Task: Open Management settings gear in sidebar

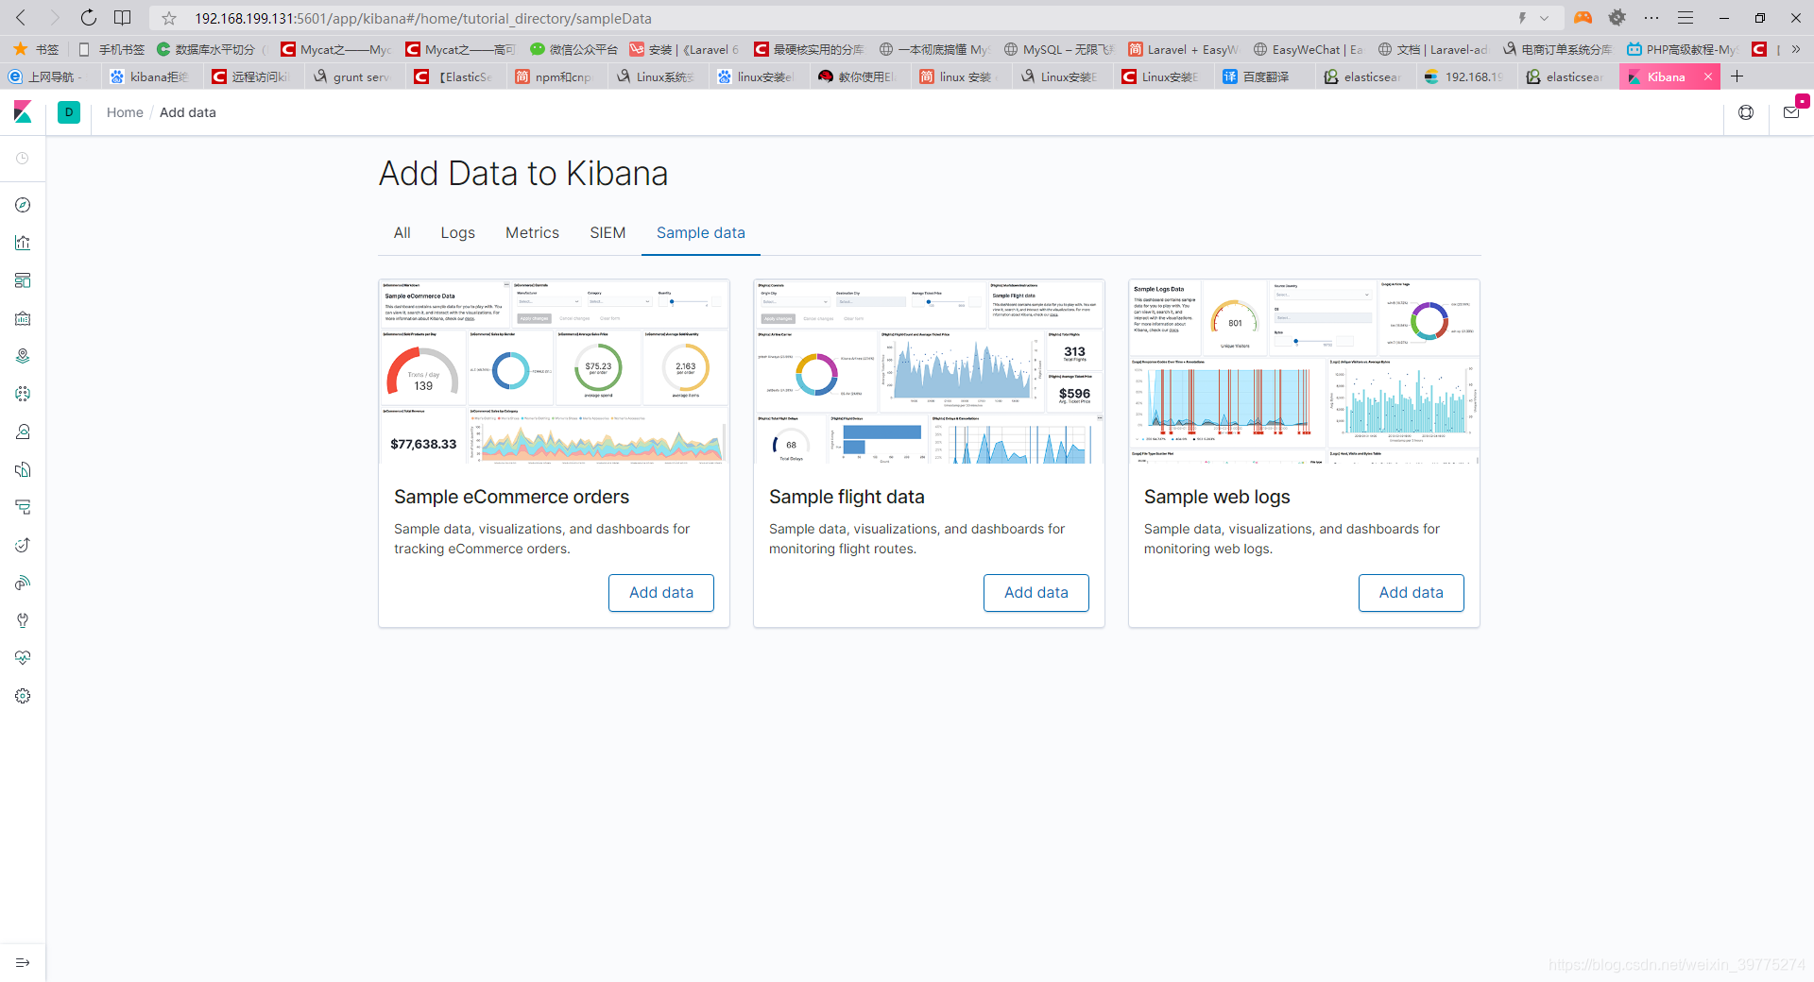Action: click(x=23, y=696)
